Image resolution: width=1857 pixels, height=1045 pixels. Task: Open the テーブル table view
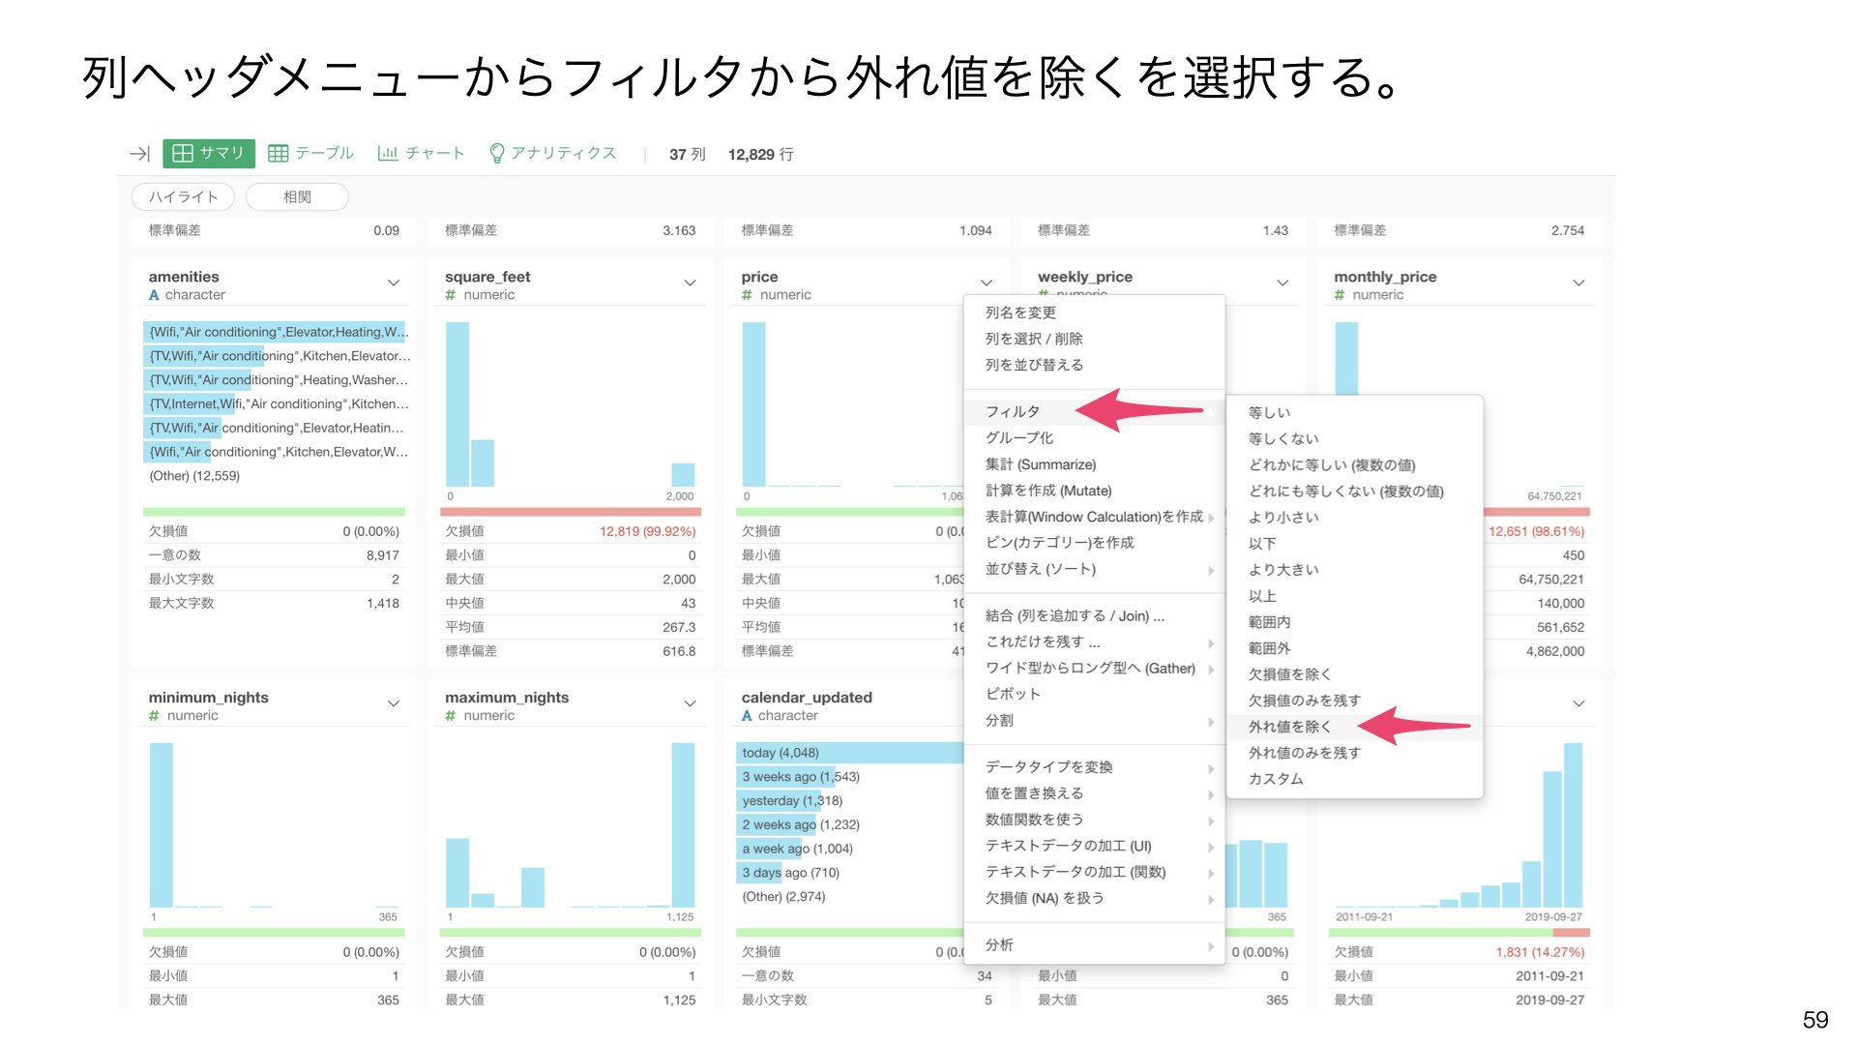point(310,154)
